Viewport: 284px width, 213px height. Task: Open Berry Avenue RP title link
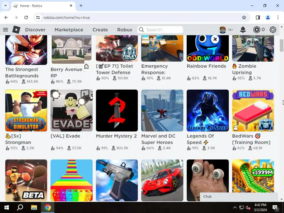click(x=67, y=72)
